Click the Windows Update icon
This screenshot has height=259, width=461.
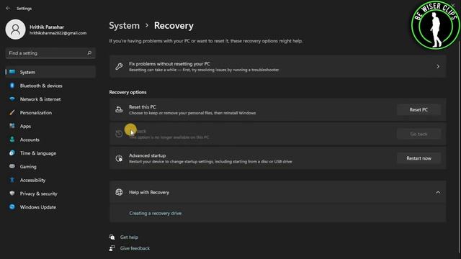[12, 206]
